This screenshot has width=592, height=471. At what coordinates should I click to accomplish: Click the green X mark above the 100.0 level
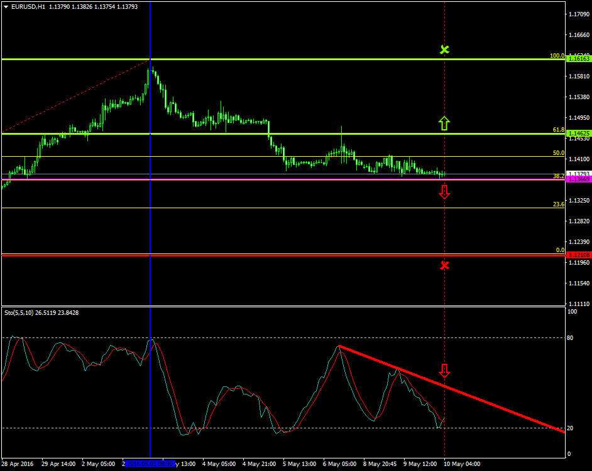(444, 50)
